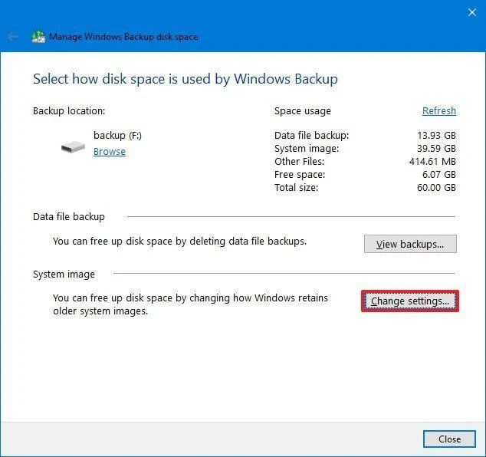
Task: Click the backup drive icon
Action: (x=73, y=147)
